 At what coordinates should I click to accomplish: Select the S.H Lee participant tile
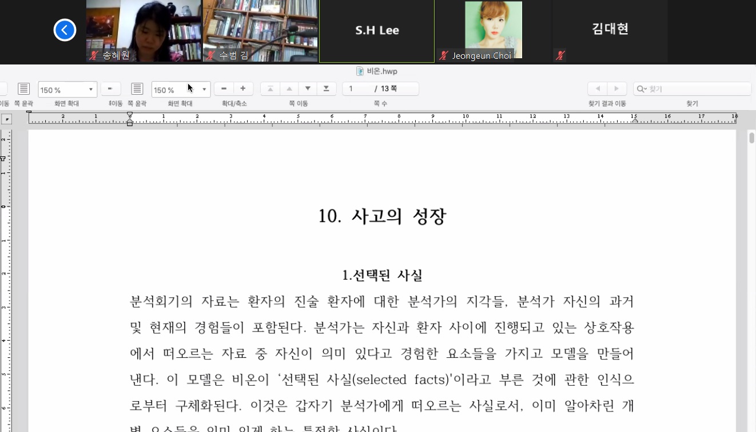[377, 31]
